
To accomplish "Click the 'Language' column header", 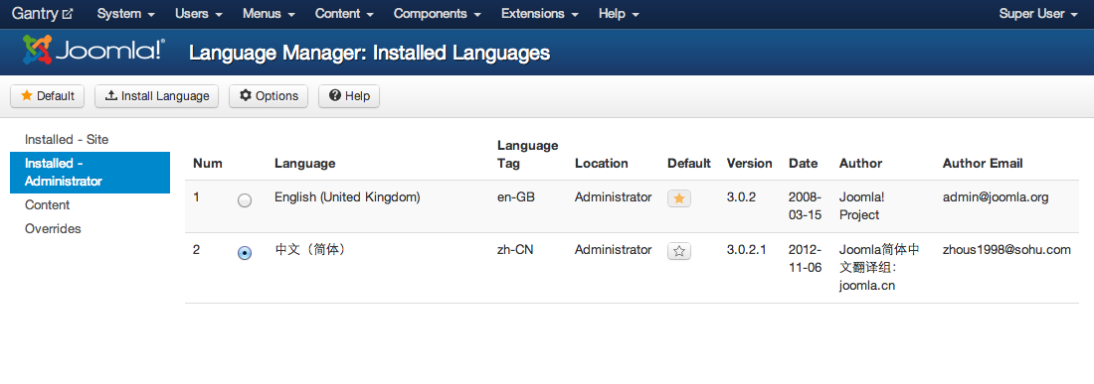I will pos(305,164).
